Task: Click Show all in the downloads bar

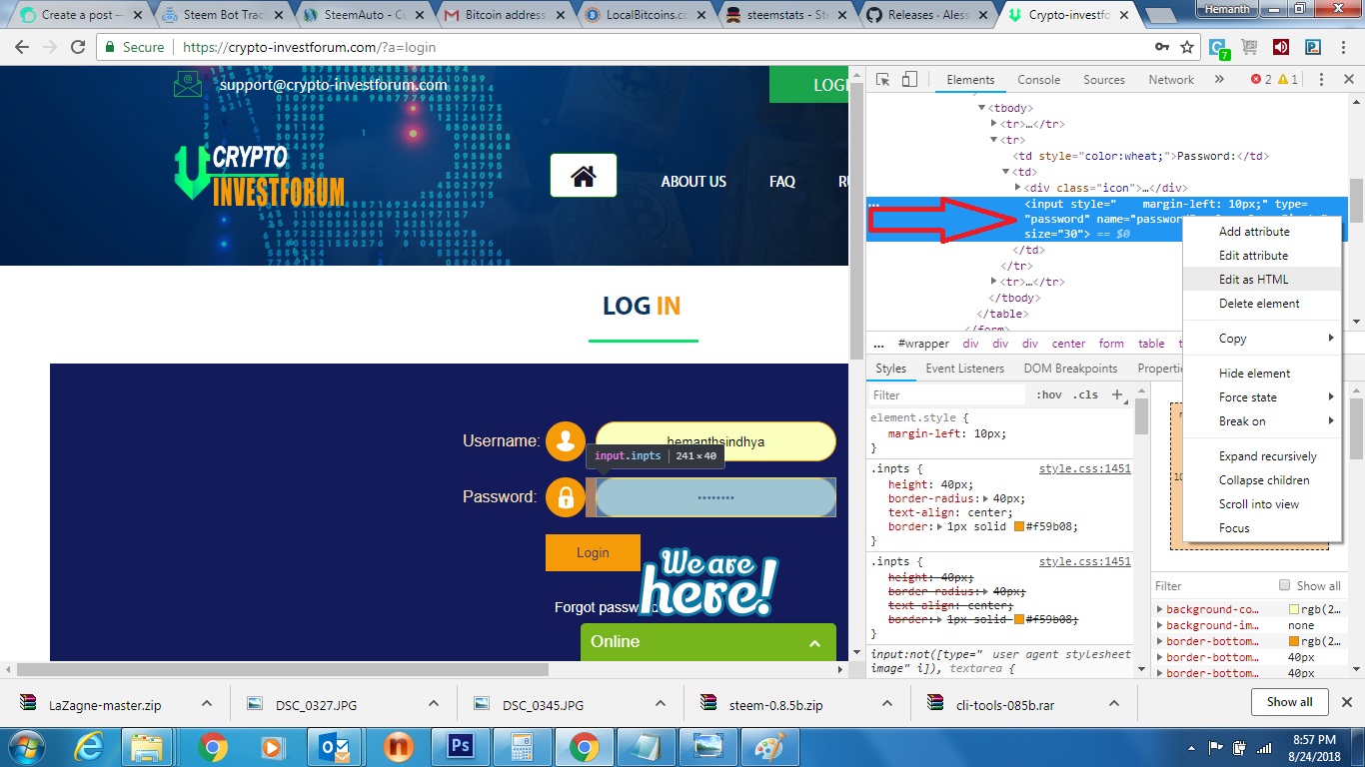Action: pos(1289,702)
